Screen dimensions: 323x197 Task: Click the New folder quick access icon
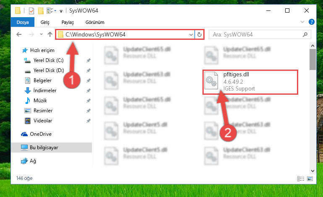click(41, 11)
